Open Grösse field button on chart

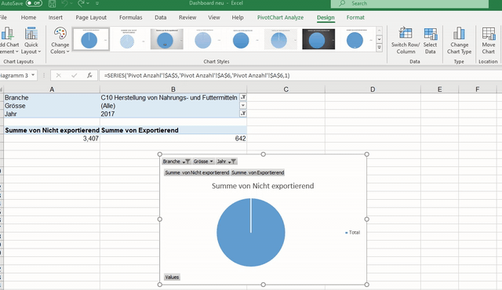point(203,161)
